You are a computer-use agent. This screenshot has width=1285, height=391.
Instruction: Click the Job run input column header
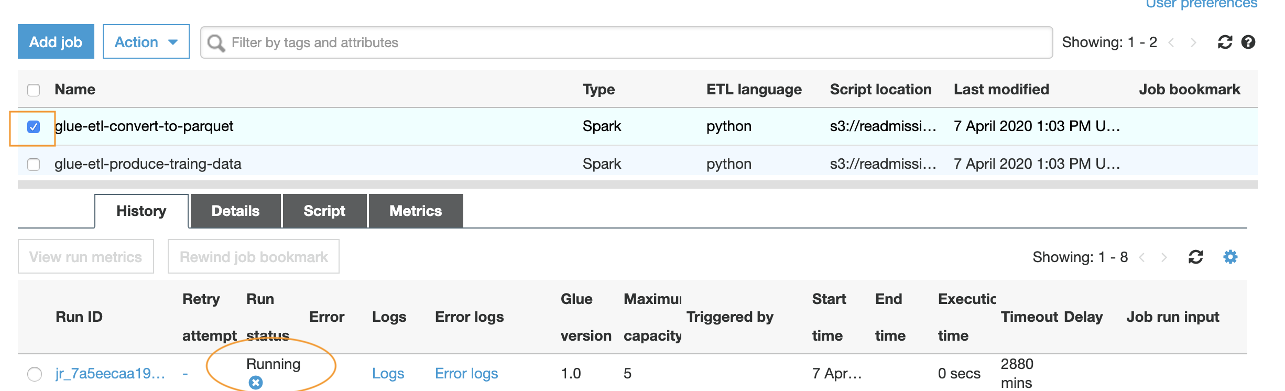1173,317
